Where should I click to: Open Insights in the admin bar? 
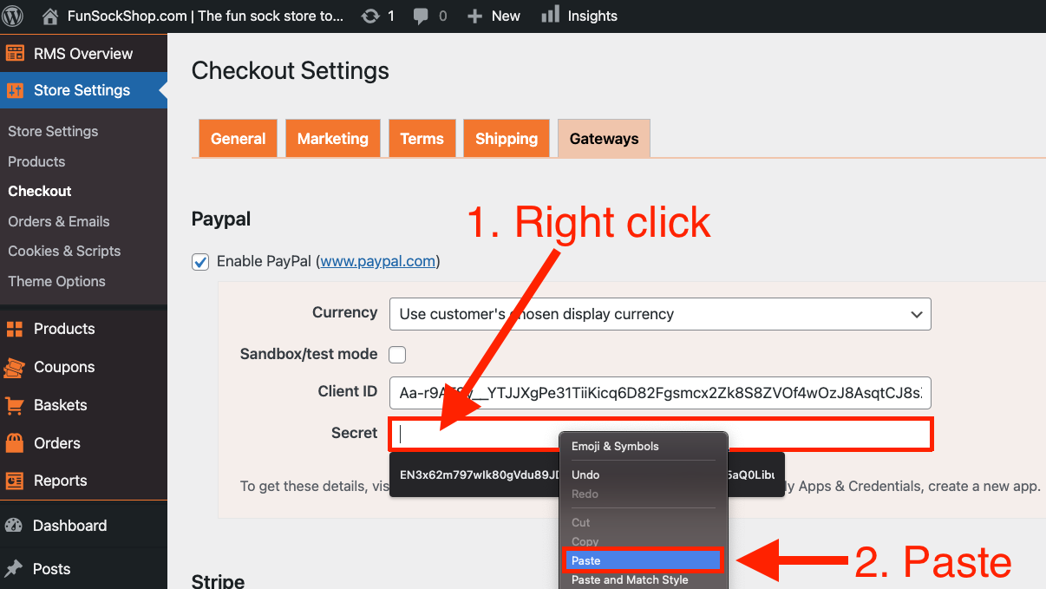point(592,16)
